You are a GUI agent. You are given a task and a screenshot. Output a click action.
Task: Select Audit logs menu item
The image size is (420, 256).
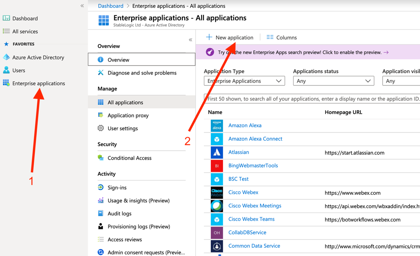(142, 213)
